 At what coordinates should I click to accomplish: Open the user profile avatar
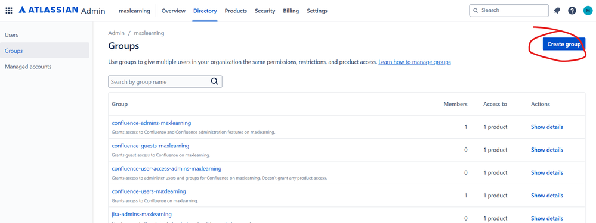click(x=588, y=11)
